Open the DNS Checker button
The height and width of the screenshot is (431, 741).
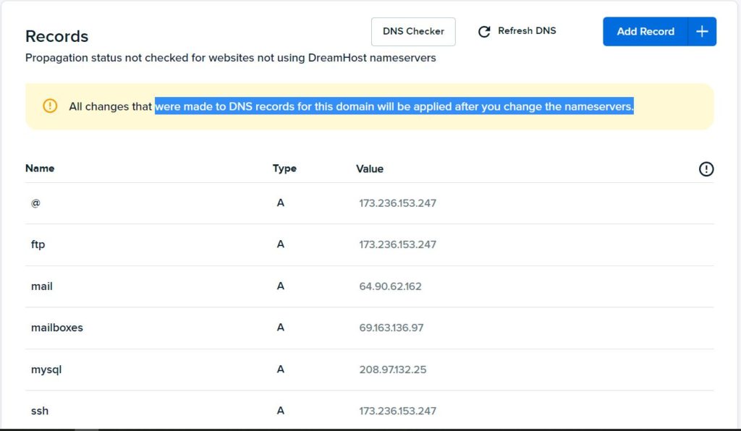(x=413, y=32)
